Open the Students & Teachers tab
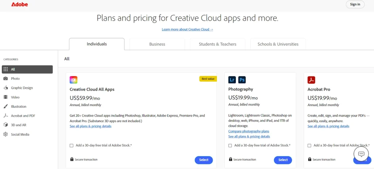Screen dimensions: 374x169 tap(218, 44)
